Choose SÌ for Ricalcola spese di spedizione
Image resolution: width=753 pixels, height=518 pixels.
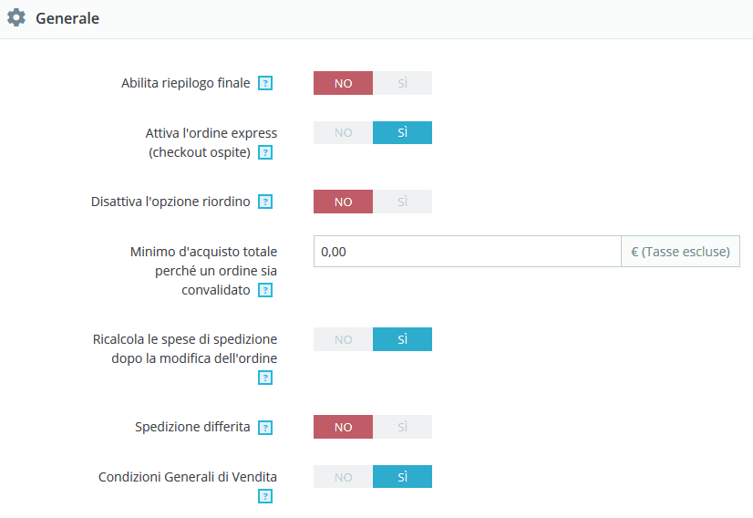point(402,339)
